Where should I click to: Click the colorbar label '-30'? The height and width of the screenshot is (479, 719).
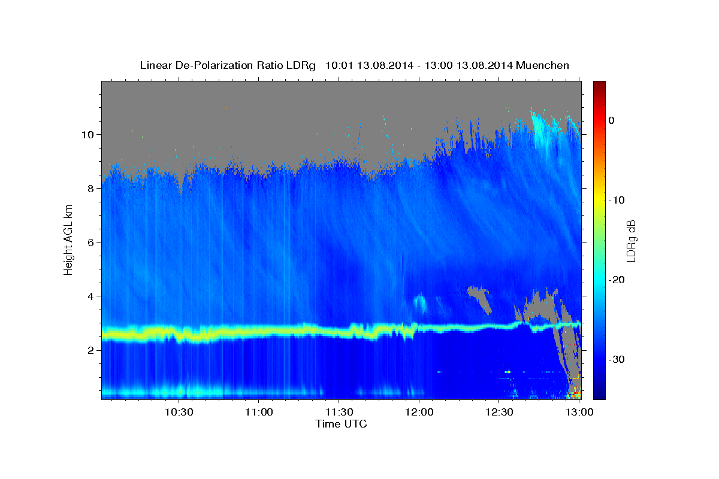click(617, 359)
